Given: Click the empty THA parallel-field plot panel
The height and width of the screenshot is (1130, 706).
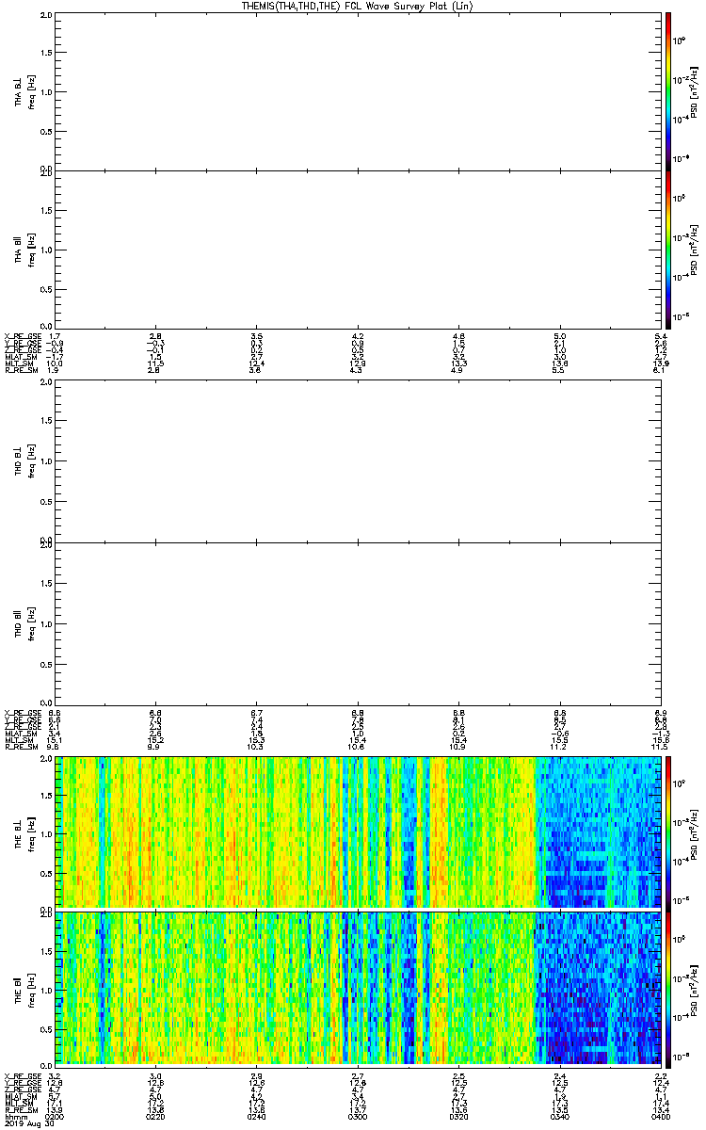Looking at the screenshot, I should (357, 250).
